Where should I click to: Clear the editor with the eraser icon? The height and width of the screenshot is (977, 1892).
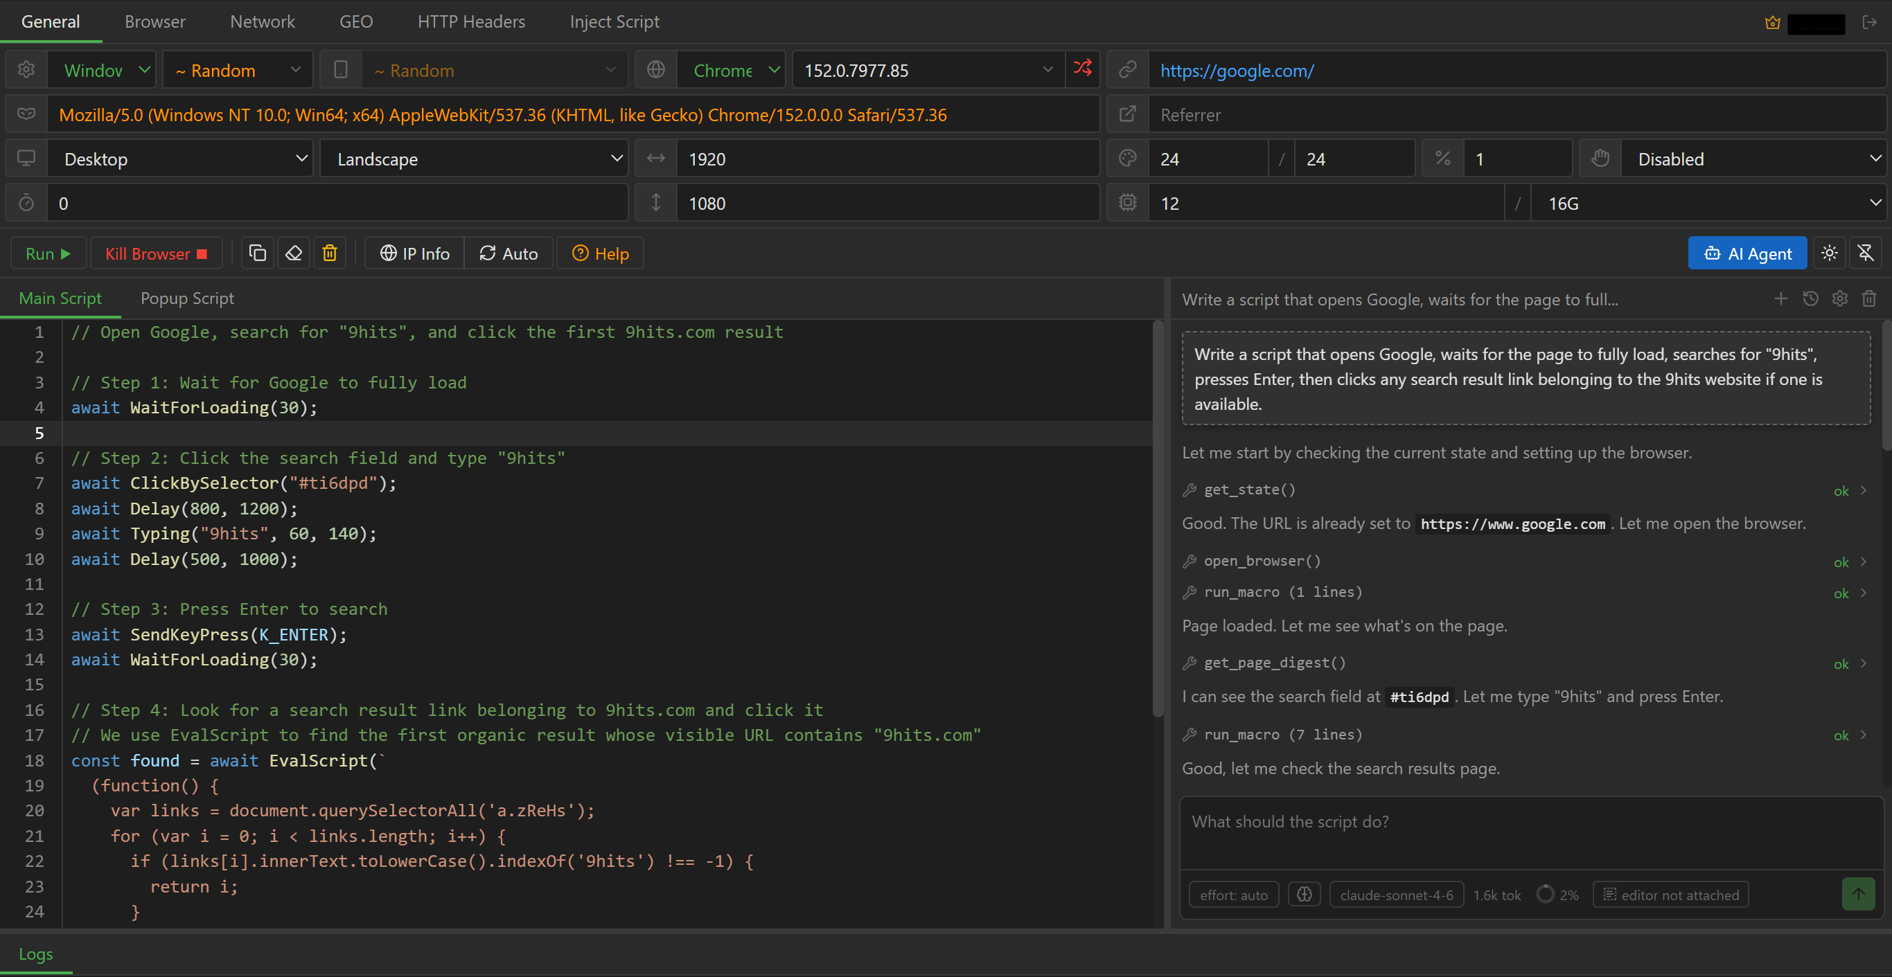point(294,253)
